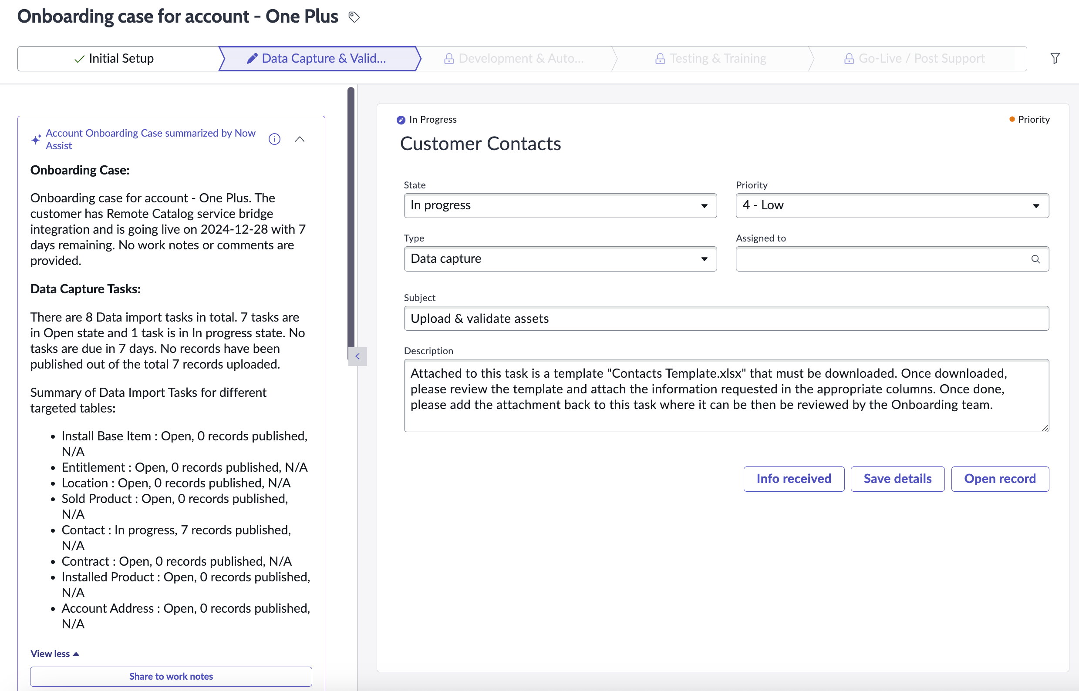
Task: Open the filter funnel icon
Action: tap(1055, 58)
